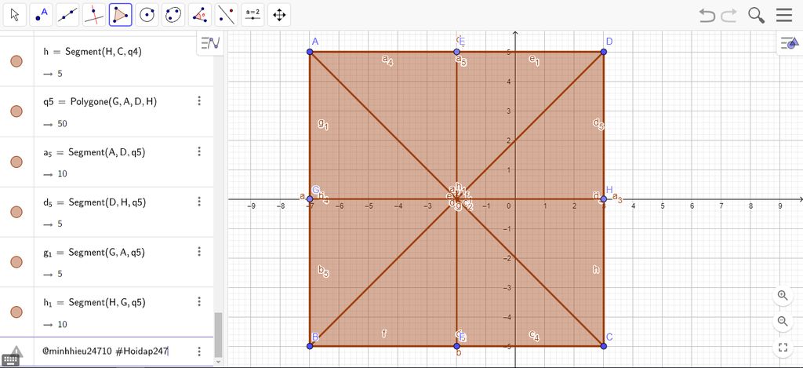Select point B on the graph
The width and height of the screenshot is (803, 368).
(x=309, y=346)
